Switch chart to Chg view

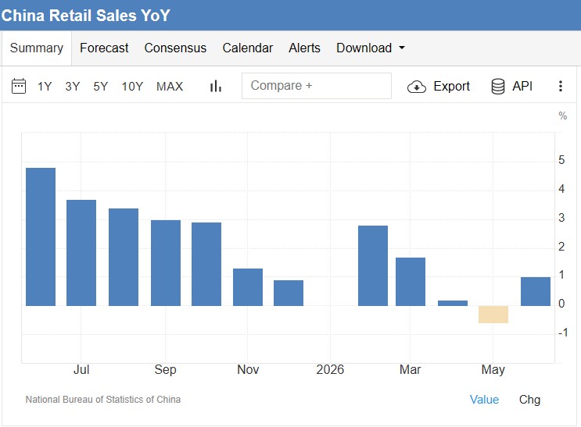(529, 400)
